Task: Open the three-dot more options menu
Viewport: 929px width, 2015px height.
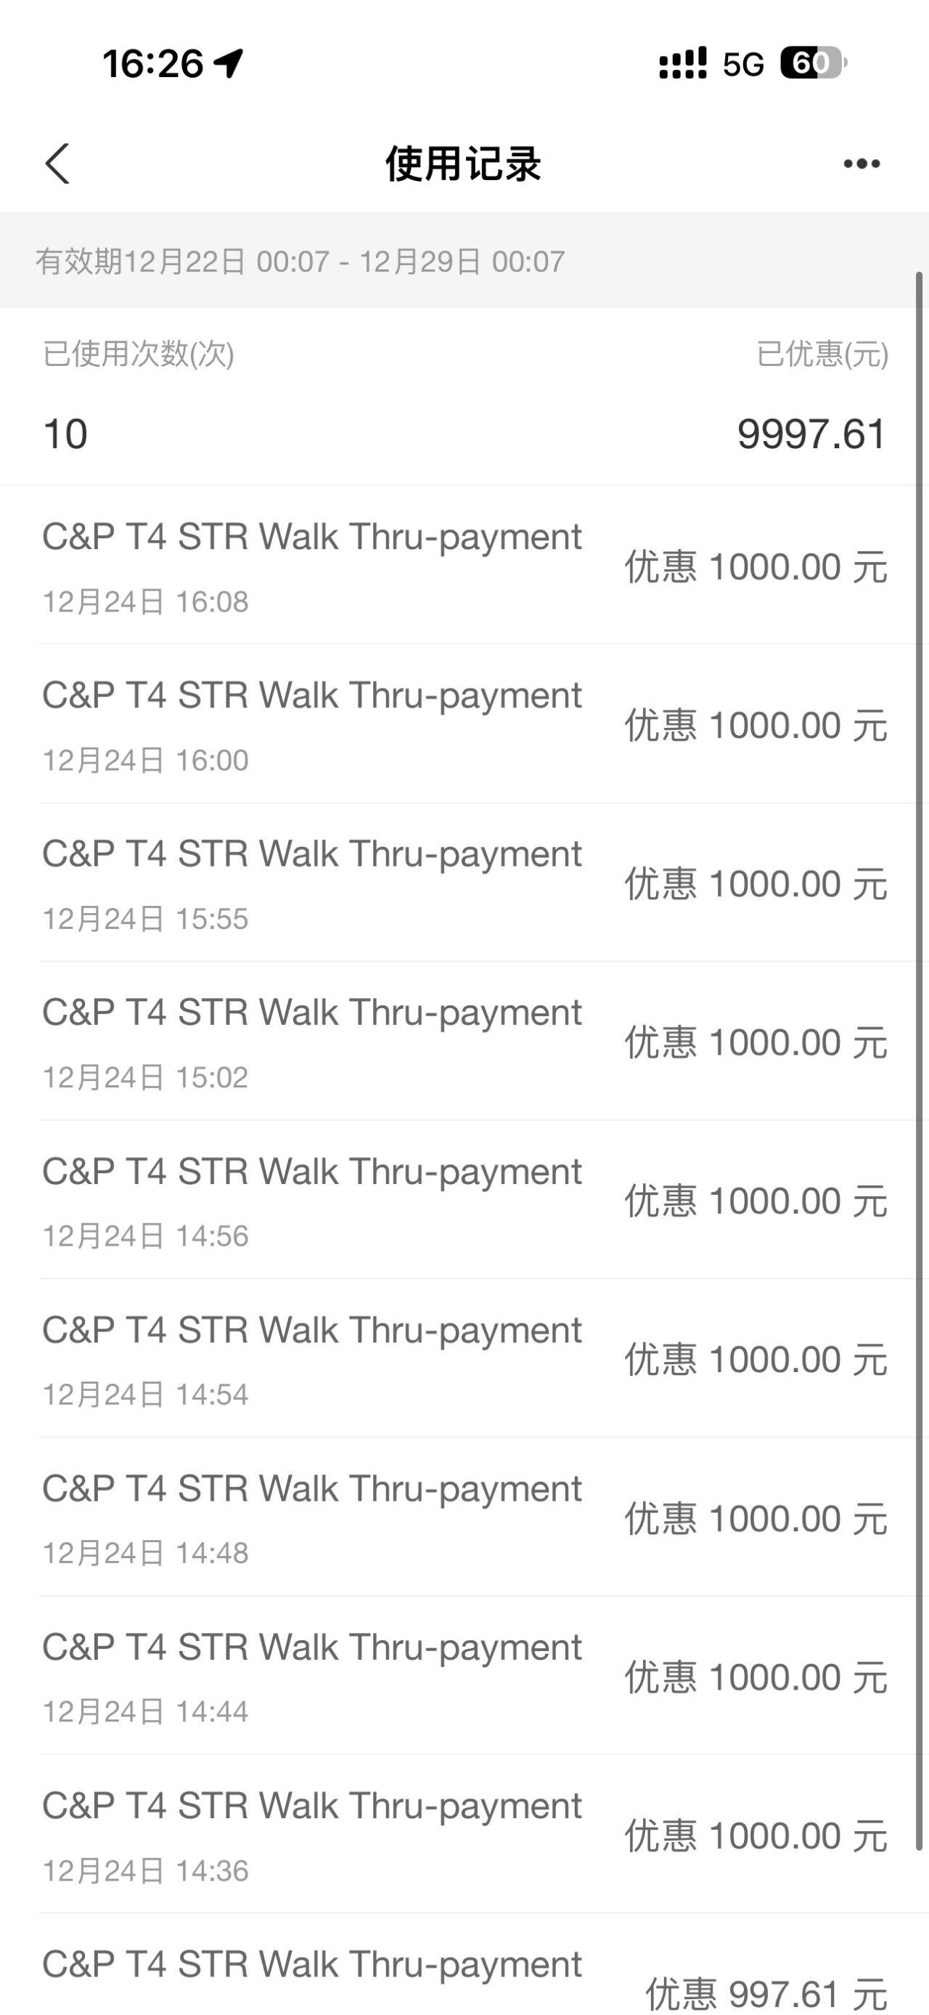Action: pyautogui.click(x=862, y=163)
